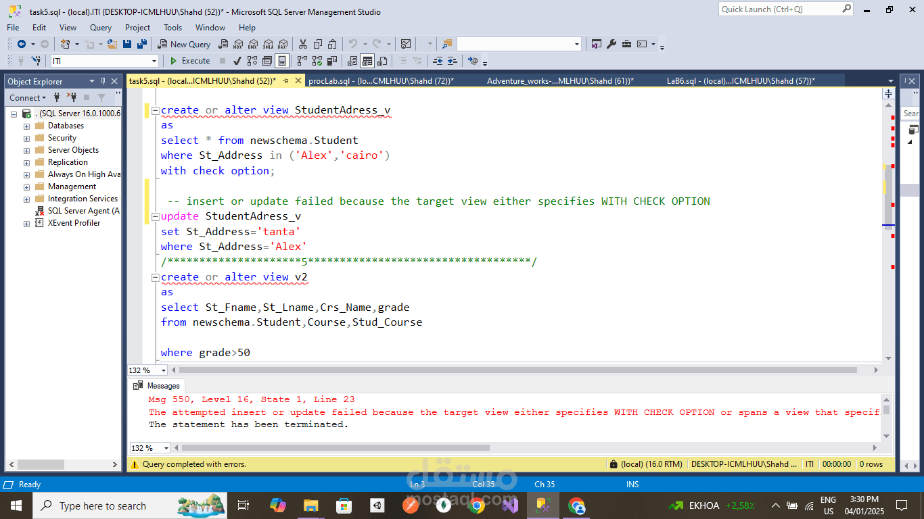Click the Decrease Indent toolbar icon
Screen dimensions: 924x519
click(x=438, y=61)
